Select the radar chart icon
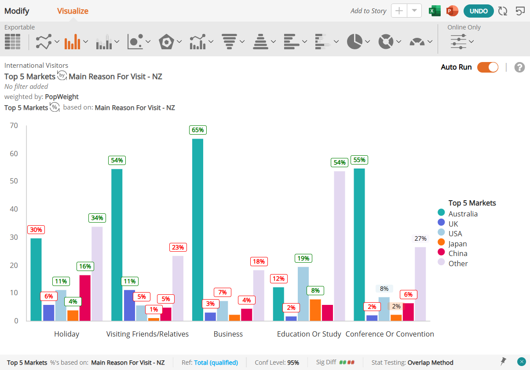Viewport: 530px width, 370px height. 167,41
